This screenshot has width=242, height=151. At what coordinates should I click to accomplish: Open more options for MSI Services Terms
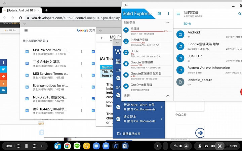pyautogui.click(x=81, y=75)
